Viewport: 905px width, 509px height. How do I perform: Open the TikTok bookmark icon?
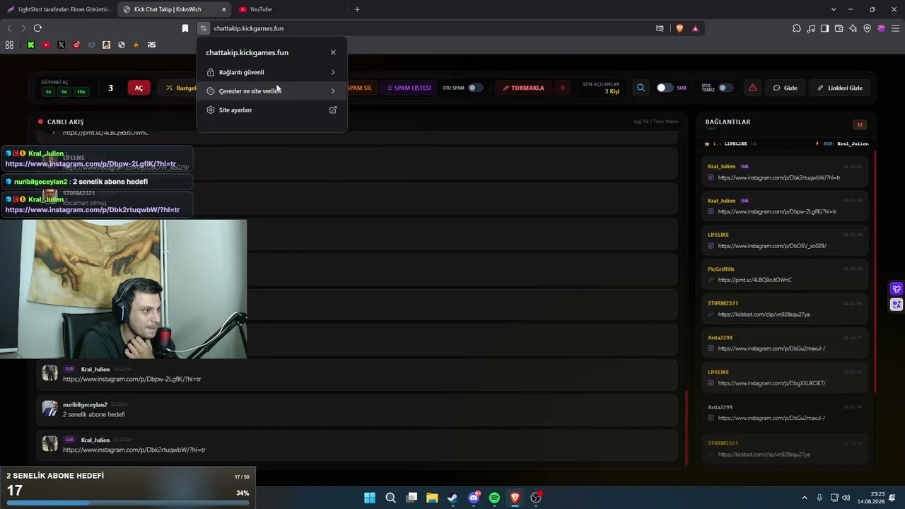click(76, 45)
